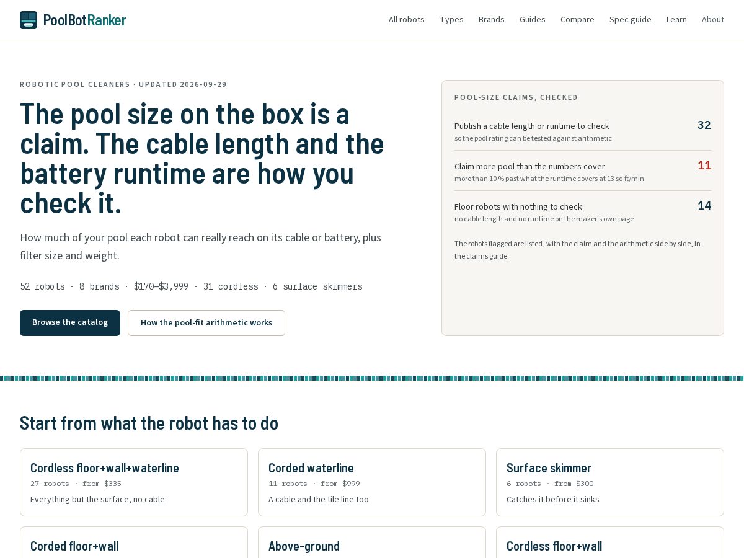Click 'so the pool rating can be tested against arithmetic'
Viewport: 744px width, 558px height.
coord(533,138)
